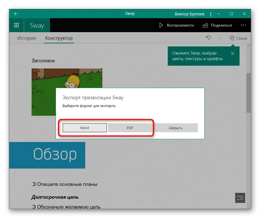Click the Sway logo label

point(37,25)
